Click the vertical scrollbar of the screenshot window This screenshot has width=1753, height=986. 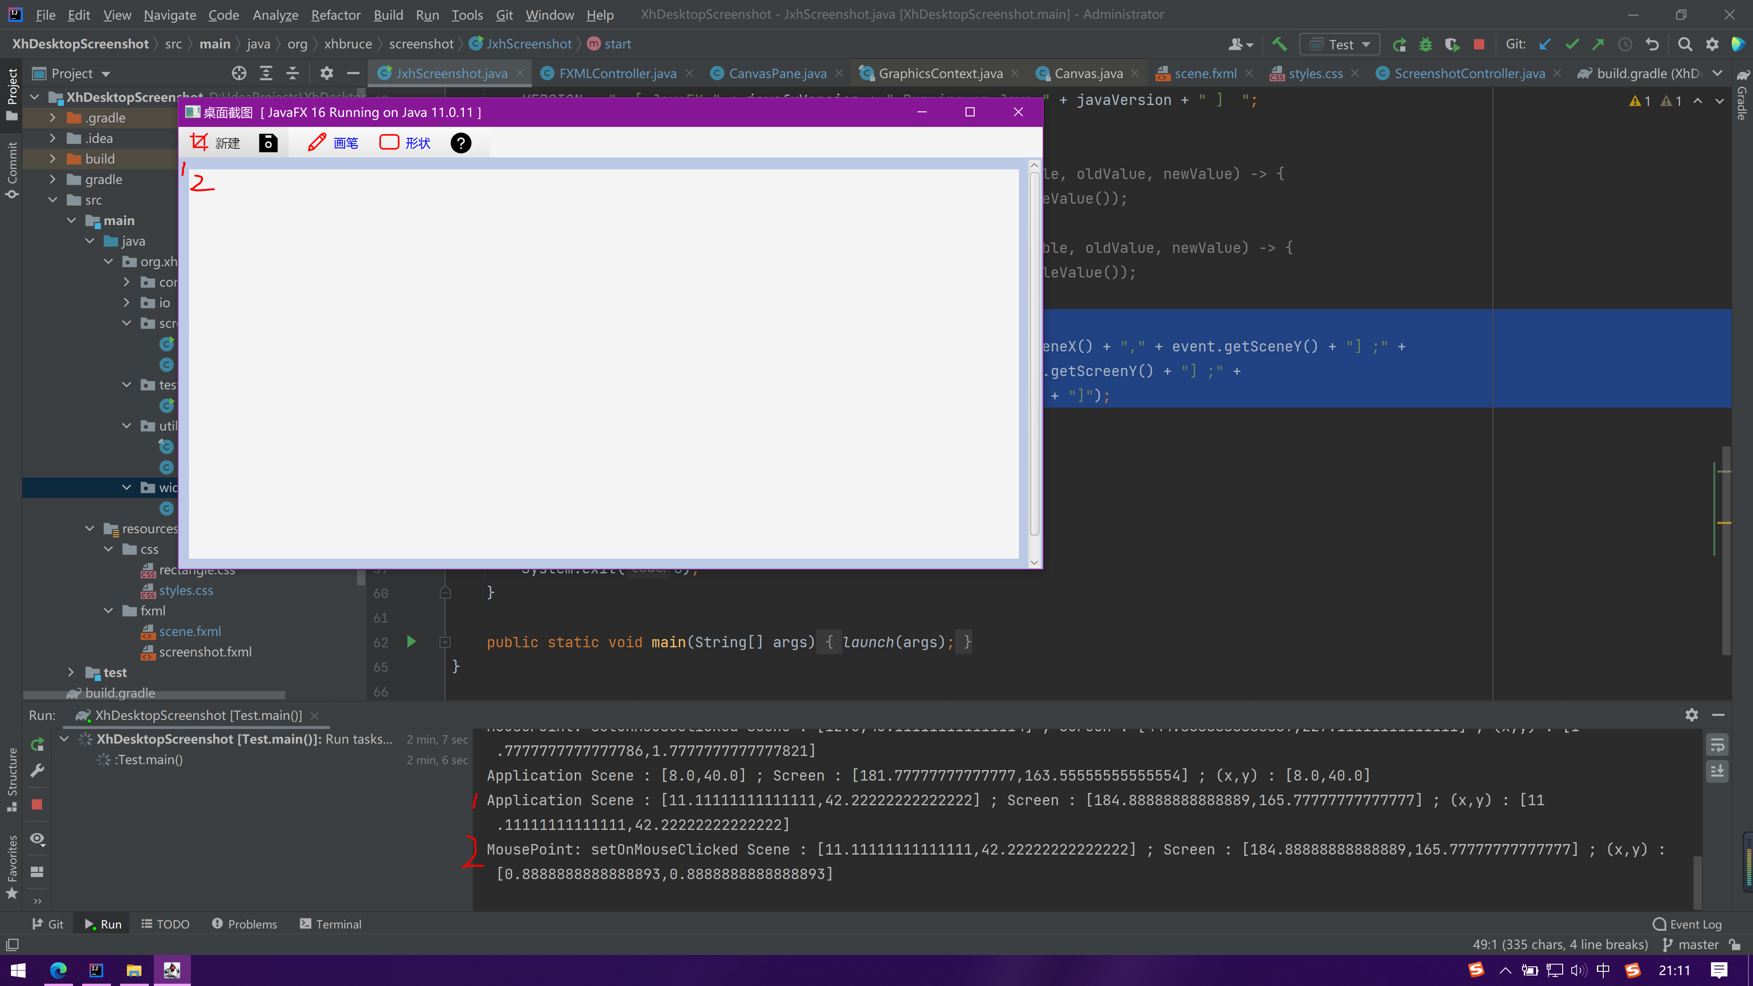click(x=1034, y=354)
